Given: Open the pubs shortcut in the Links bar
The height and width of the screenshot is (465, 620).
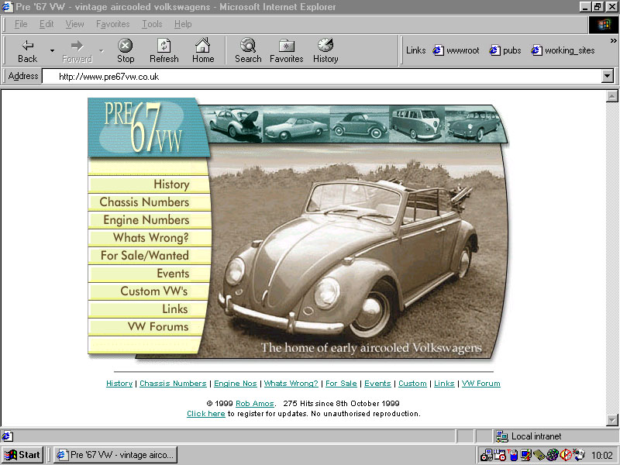Looking at the screenshot, I should tap(505, 50).
